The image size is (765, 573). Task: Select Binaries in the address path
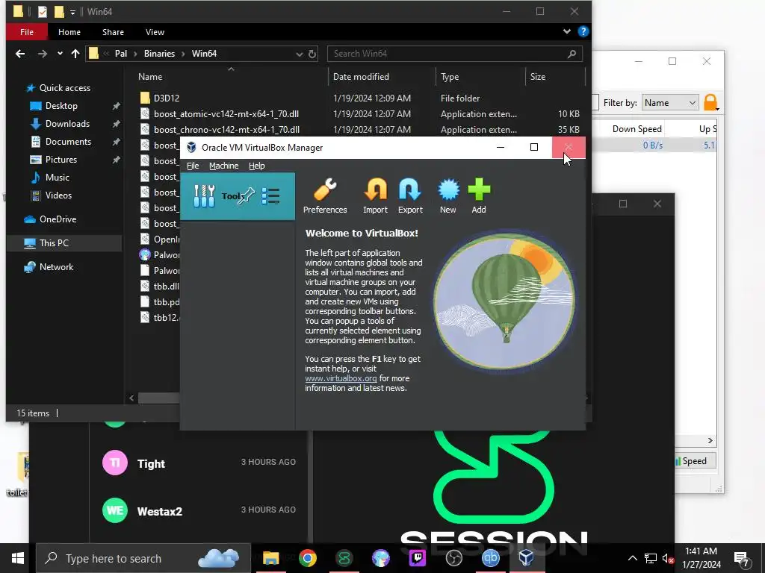[x=159, y=54]
